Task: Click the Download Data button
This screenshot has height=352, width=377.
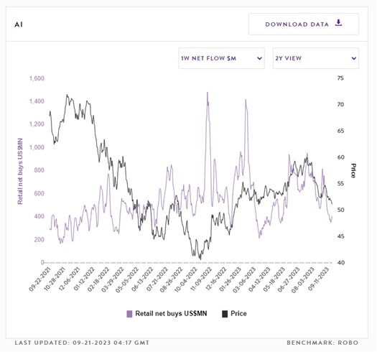Action: click(304, 24)
